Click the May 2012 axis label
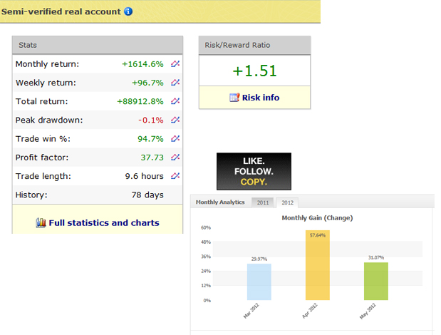 pos(368,311)
